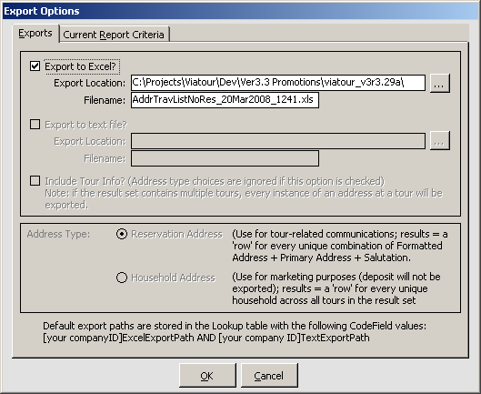Confirm with the OK button
This screenshot has width=481, height=394.
click(207, 376)
